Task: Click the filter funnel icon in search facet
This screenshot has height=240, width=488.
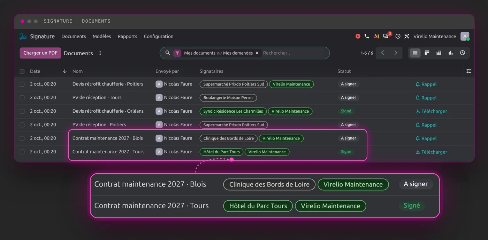Action: click(x=177, y=53)
